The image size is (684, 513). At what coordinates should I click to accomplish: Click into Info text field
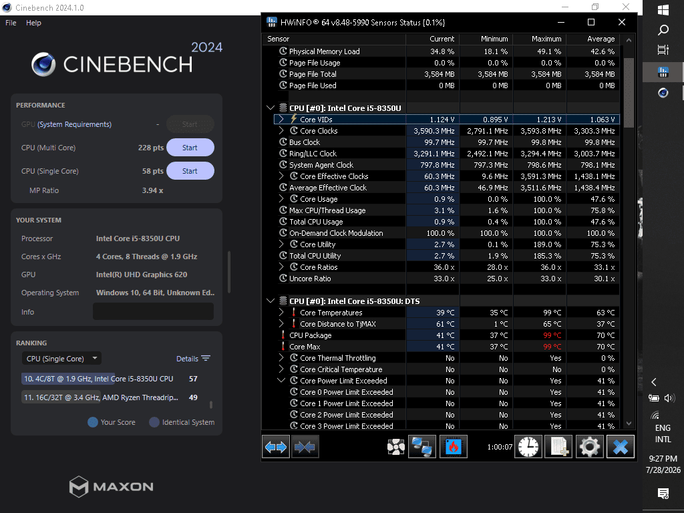153,311
